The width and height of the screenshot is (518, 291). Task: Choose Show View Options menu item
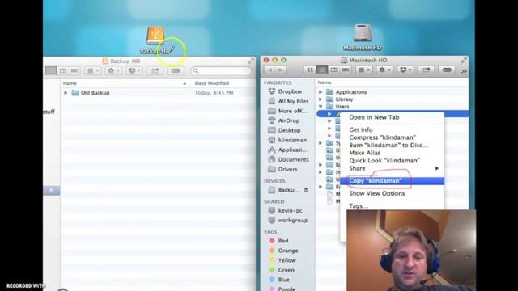coord(392,193)
